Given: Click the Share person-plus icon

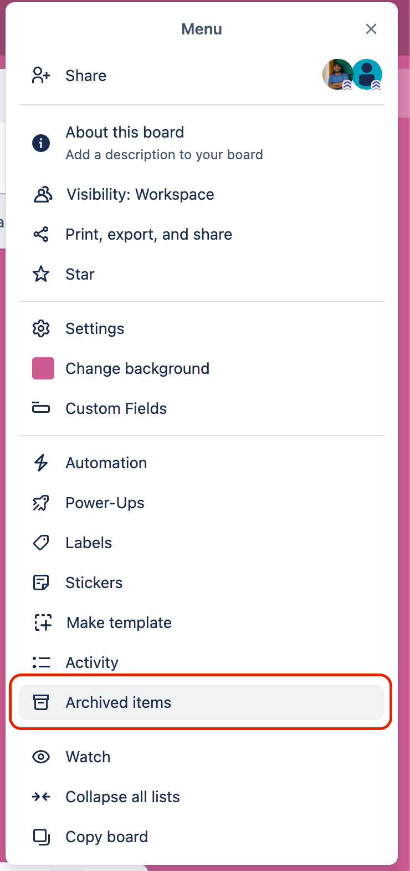Looking at the screenshot, I should click(x=41, y=75).
